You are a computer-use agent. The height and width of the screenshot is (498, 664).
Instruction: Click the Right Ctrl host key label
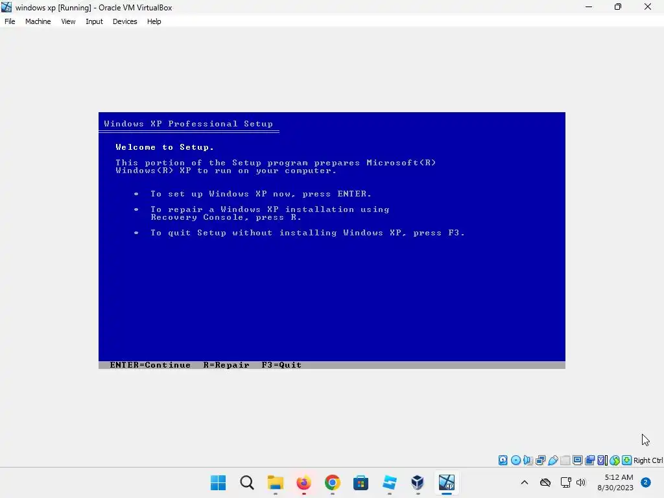click(x=648, y=460)
